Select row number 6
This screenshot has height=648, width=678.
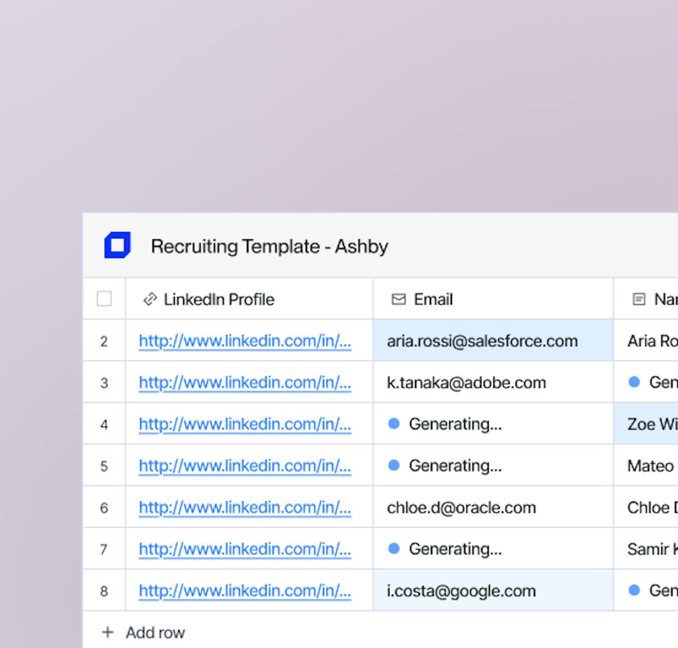(x=104, y=507)
